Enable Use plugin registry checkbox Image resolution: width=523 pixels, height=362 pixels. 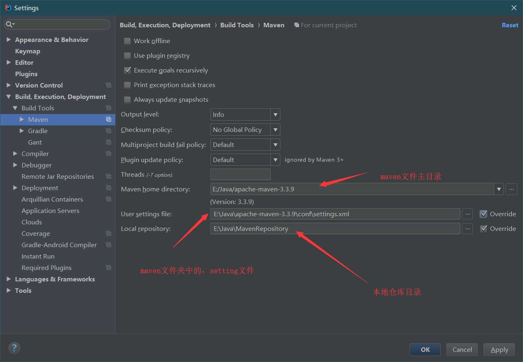click(x=127, y=55)
